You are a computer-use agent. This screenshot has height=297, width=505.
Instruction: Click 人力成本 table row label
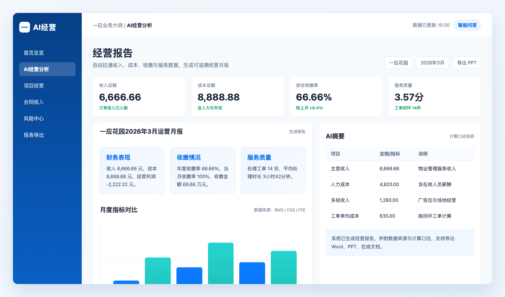tap(340, 185)
